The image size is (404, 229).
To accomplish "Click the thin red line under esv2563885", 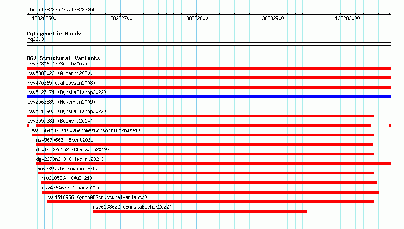I will pos(209,106).
